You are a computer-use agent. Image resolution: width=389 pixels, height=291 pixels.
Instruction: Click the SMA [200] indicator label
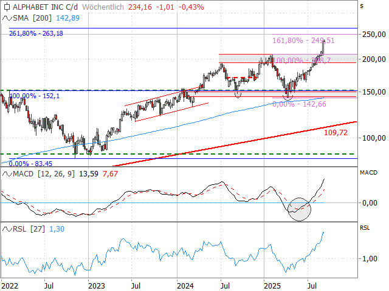tap(32, 18)
